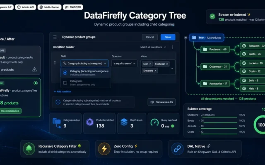Click the Query overhead gauge icon

(x=154, y=122)
